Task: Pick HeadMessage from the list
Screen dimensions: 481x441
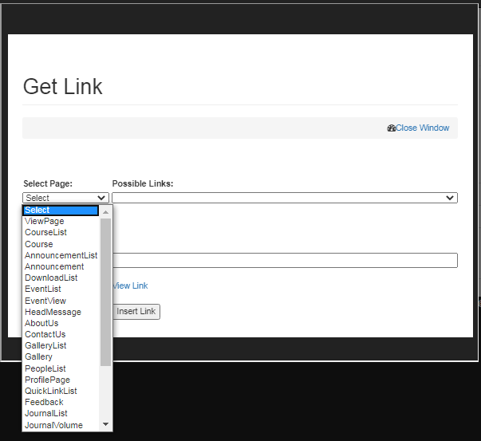Action: point(53,312)
